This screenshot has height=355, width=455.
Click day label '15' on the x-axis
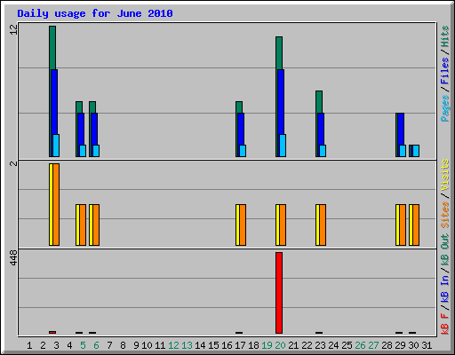(213, 345)
